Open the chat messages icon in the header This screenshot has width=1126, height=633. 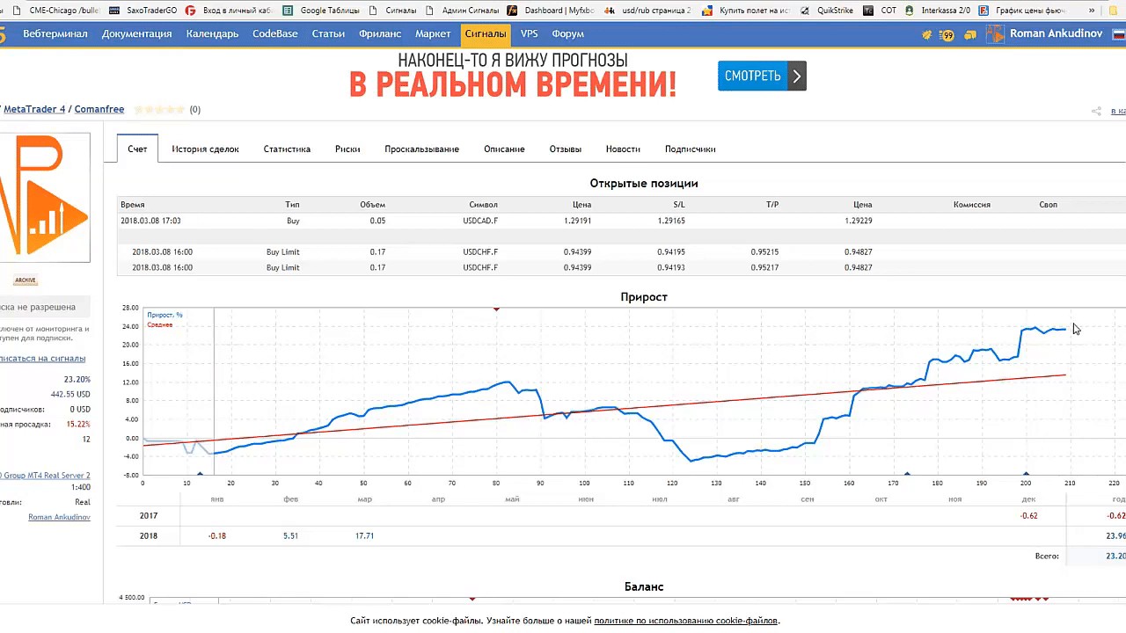coord(970,35)
